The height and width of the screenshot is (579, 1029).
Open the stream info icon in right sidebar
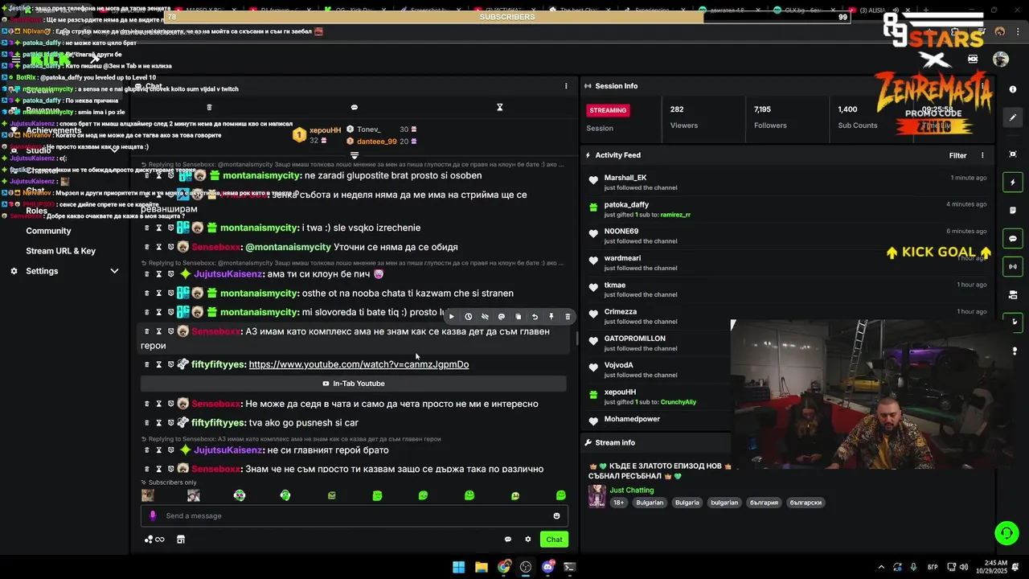tap(1013, 89)
